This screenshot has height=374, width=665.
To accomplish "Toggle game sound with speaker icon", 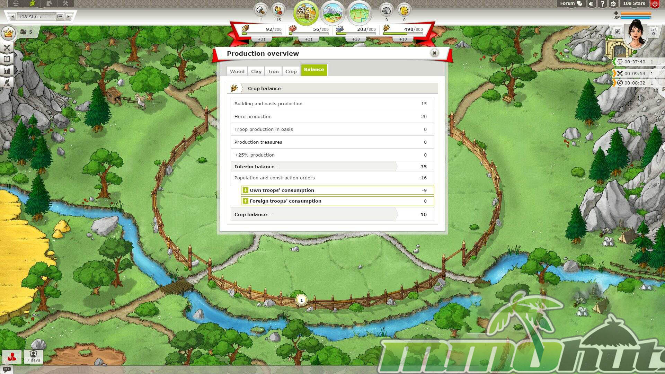I will click(592, 4).
